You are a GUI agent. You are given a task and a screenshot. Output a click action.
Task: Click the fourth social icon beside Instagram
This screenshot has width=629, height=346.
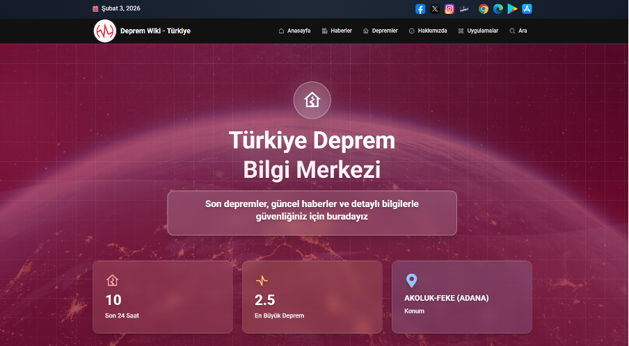click(463, 9)
